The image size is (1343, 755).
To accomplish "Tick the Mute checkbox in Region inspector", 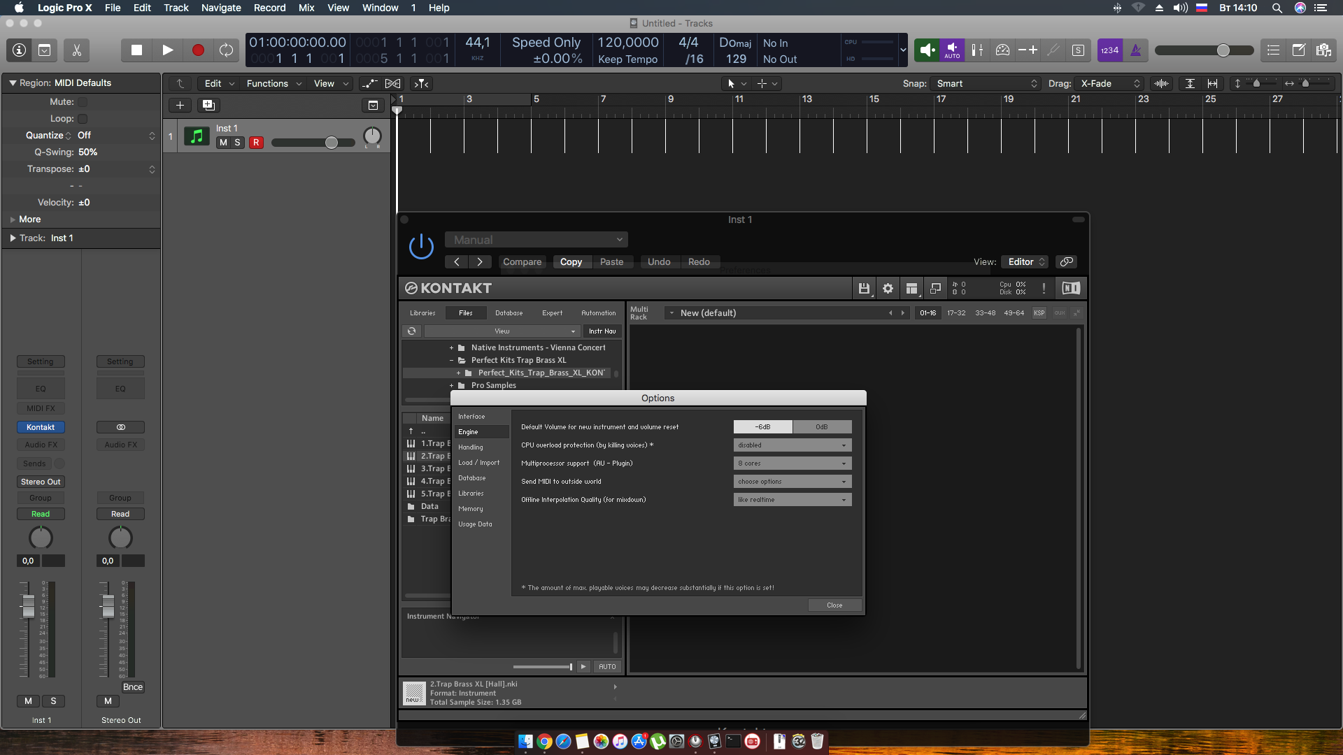I will (83, 102).
